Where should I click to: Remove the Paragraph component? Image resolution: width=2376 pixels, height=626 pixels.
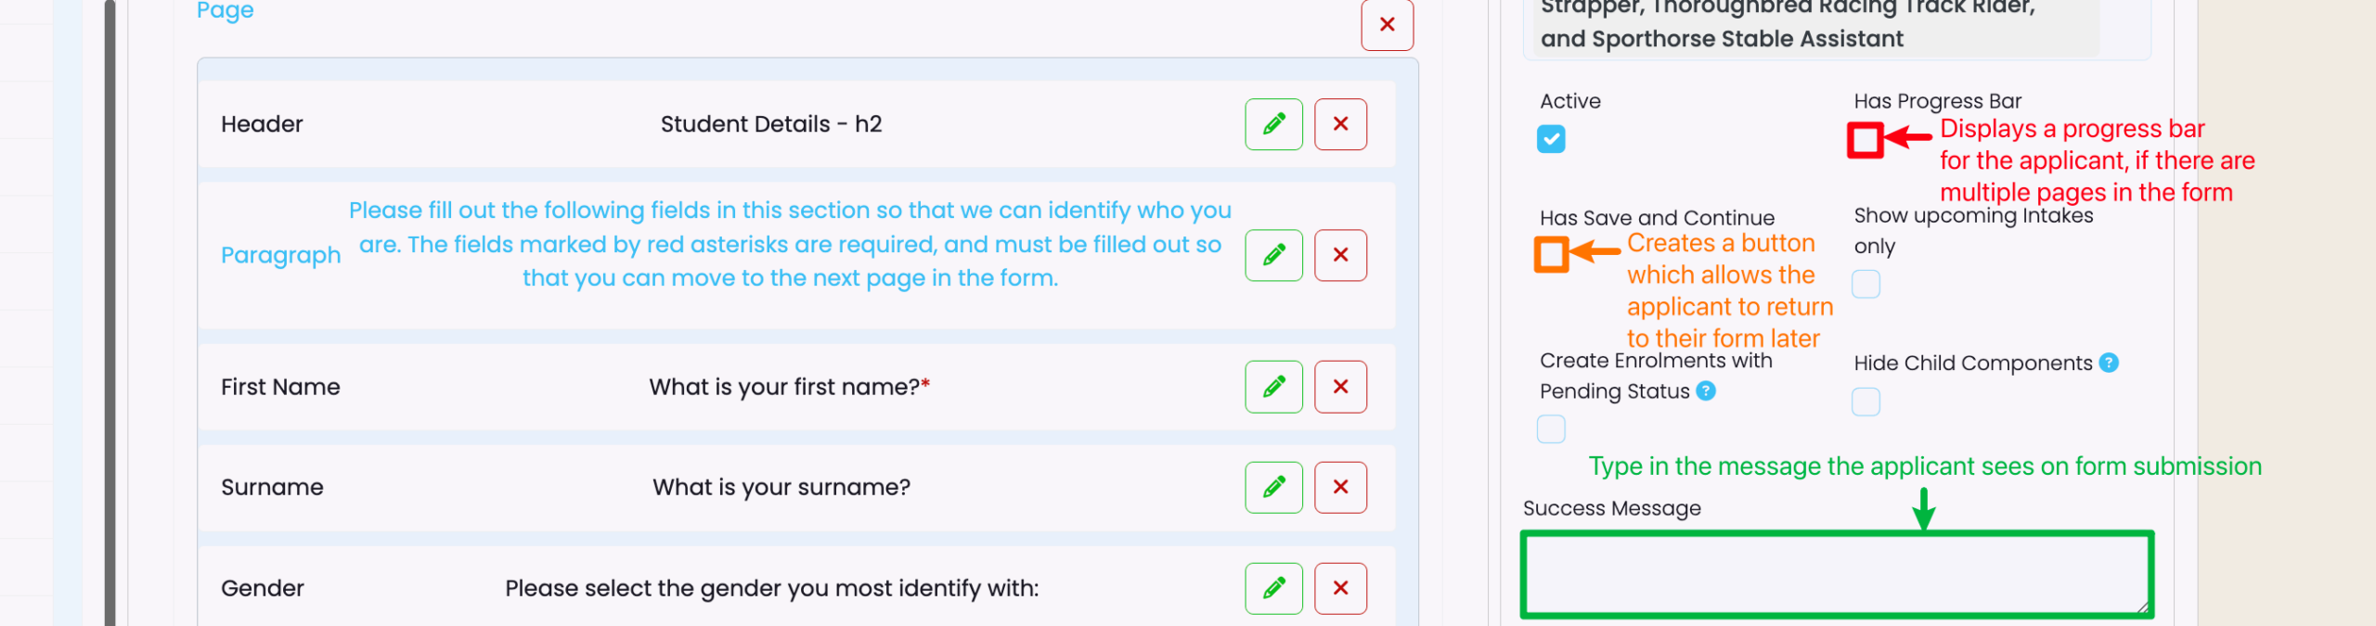coord(1340,255)
